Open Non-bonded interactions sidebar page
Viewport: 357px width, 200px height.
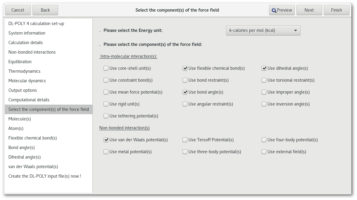point(32,52)
